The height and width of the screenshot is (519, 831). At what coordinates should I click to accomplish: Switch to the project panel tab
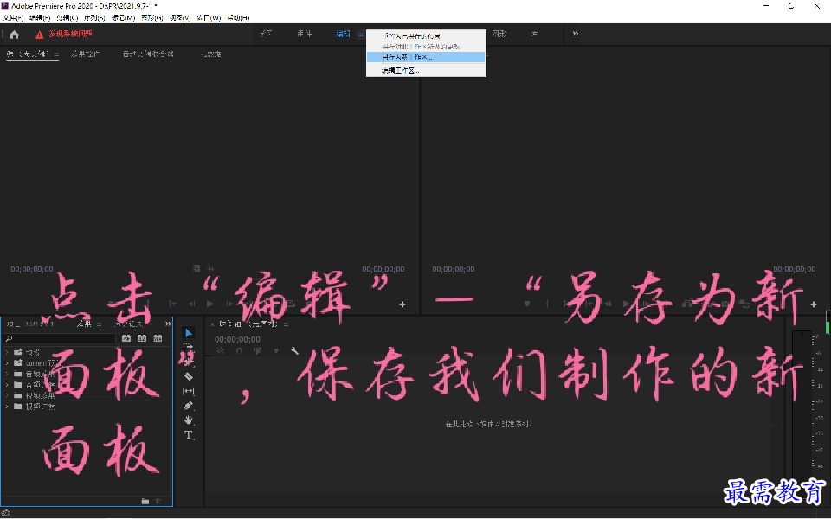click(30, 324)
